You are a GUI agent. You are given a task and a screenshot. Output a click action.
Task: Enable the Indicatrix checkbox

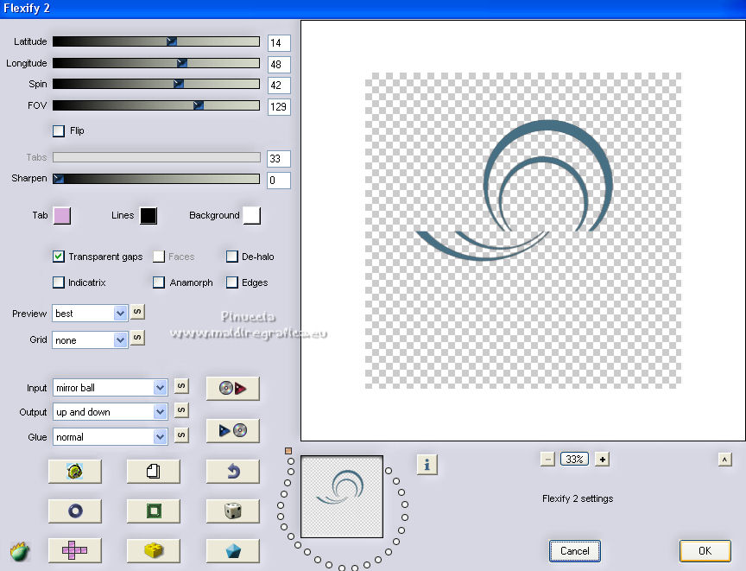coord(59,282)
